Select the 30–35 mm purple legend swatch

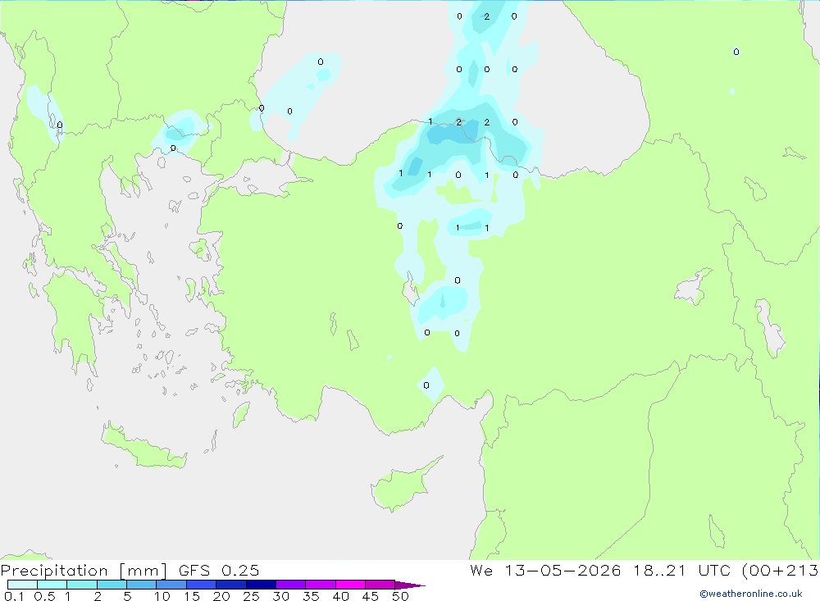290,585
